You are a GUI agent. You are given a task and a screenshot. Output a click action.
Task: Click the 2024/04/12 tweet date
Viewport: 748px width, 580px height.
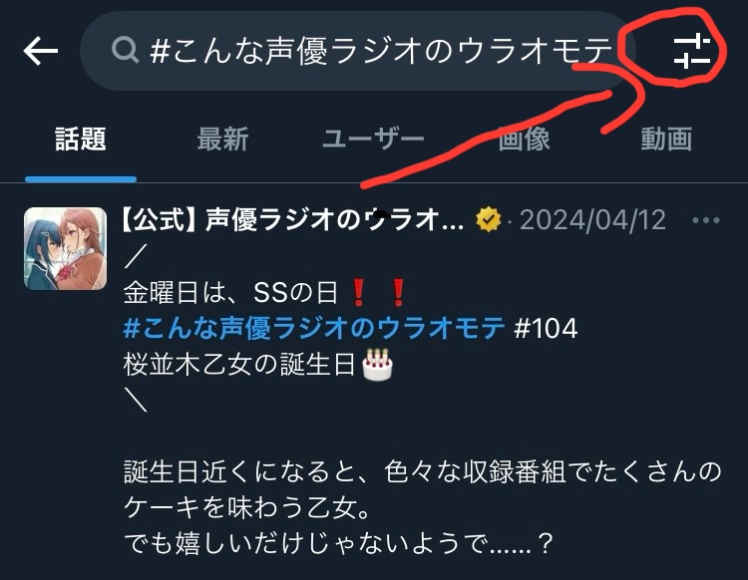(592, 220)
